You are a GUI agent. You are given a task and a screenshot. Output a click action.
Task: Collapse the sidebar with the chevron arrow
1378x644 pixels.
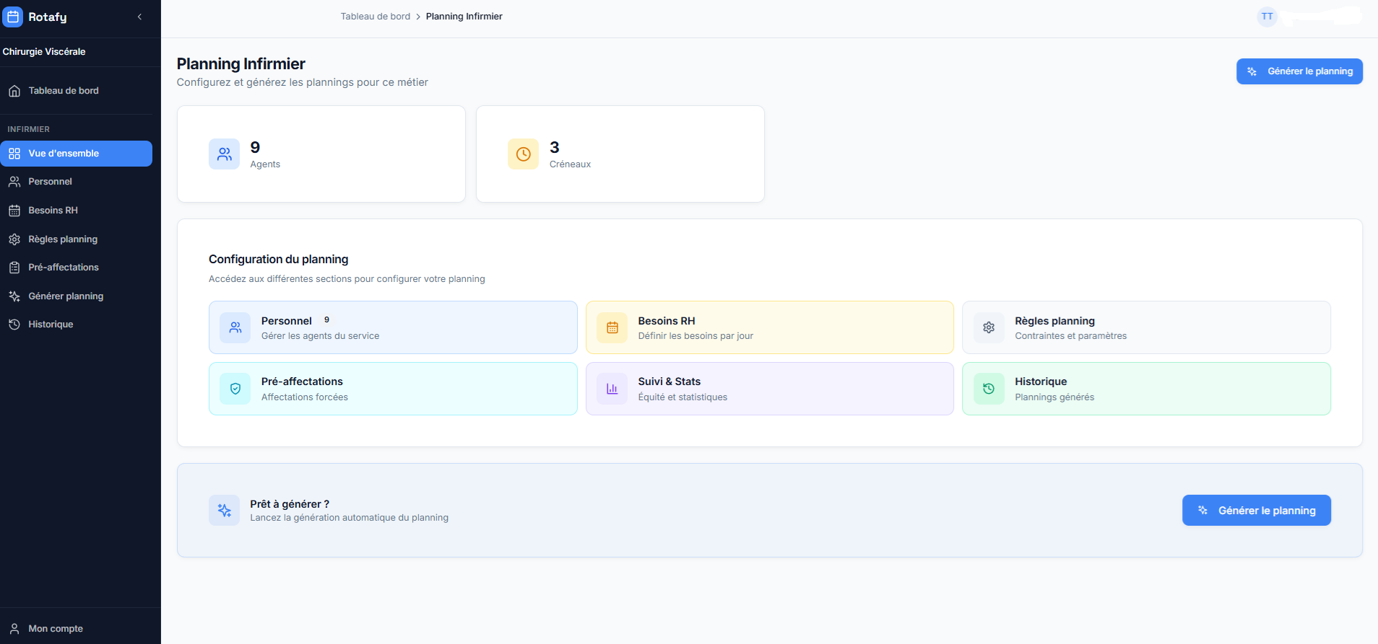tap(139, 17)
